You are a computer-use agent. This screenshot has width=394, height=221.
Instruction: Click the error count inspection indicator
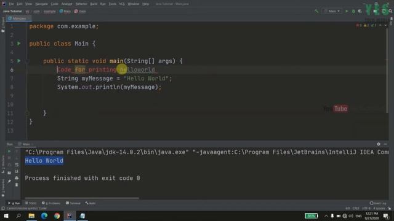click(359, 26)
